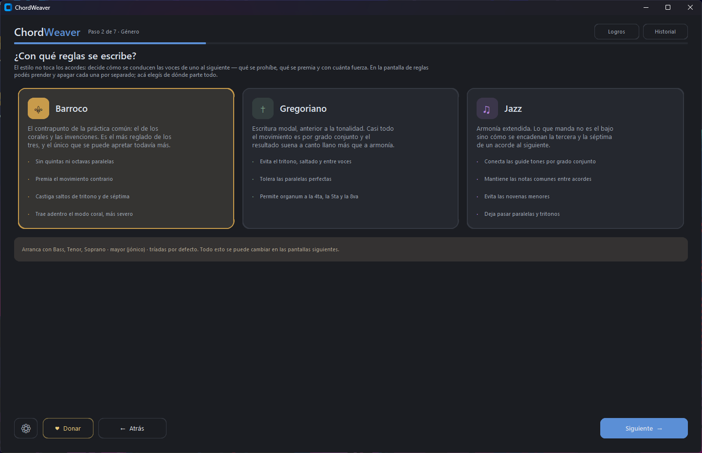Go to next step with Siguiente
702x453 pixels.
[x=644, y=428]
